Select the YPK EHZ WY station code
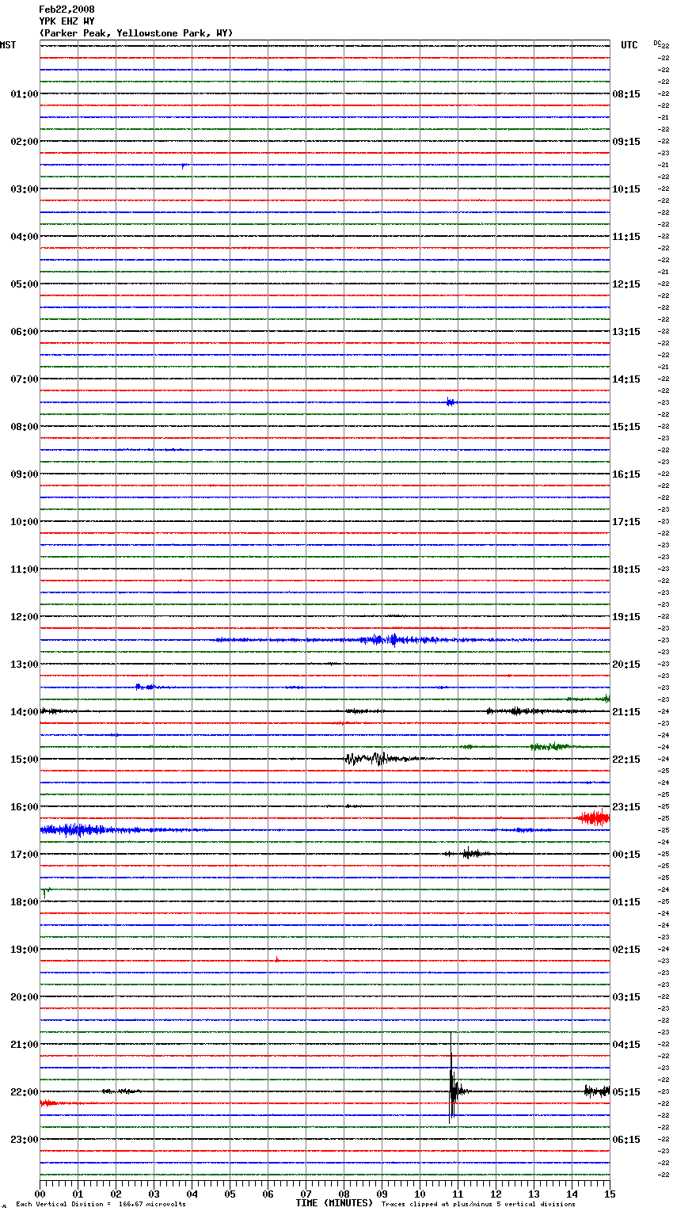Viewport: 673px width, 1215px height. coord(67,21)
